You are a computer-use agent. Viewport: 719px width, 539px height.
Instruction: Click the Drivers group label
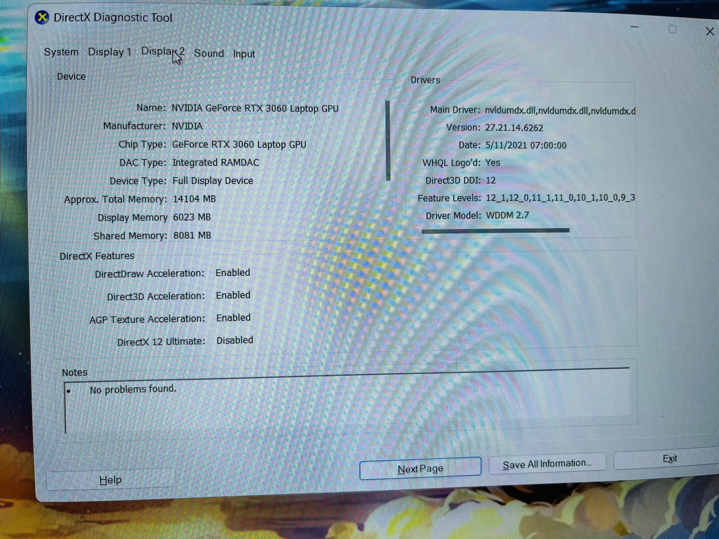pyautogui.click(x=425, y=80)
